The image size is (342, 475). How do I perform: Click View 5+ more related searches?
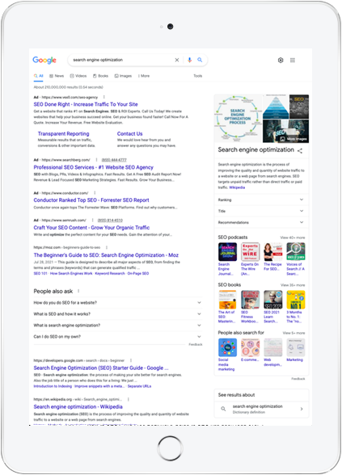pyautogui.click(x=293, y=333)
